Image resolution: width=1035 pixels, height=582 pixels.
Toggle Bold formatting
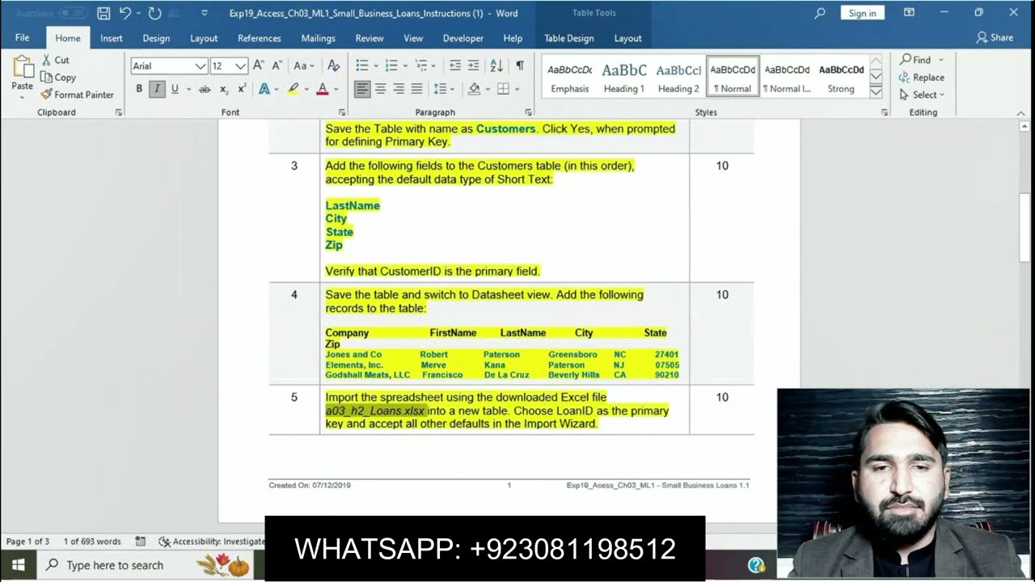tap(139, 89)
